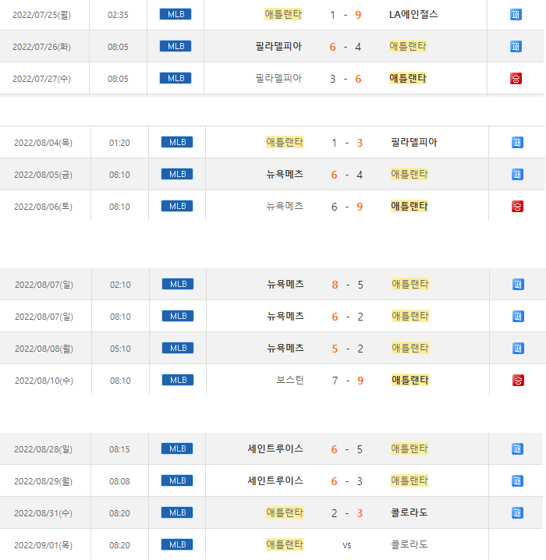Image resolution: width=546 pixels, height=560 pixels.
Task: Click the blue loss icon for 2022/08/04 game
Action: coord(517,142)
